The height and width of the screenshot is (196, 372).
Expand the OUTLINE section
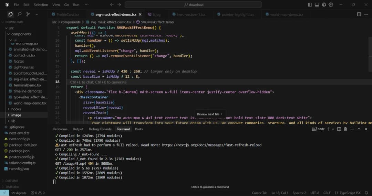[x=11, y=181]
